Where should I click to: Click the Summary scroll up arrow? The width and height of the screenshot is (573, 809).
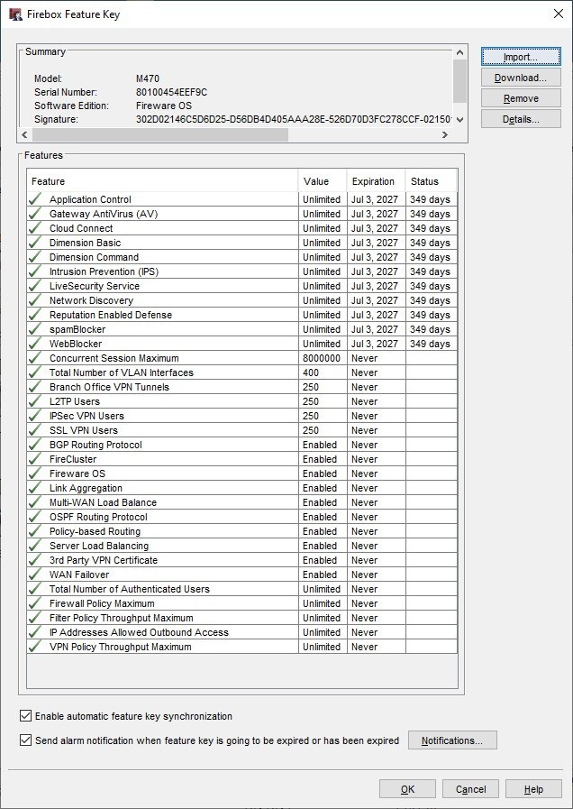click(x=460, y=52)
